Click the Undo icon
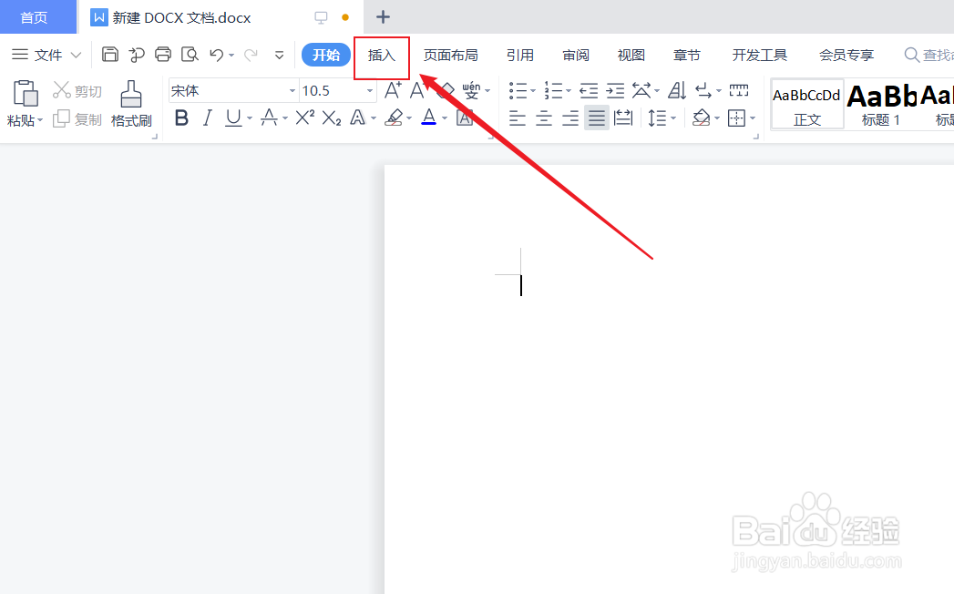Screen dimensions: 954x594 217,54
